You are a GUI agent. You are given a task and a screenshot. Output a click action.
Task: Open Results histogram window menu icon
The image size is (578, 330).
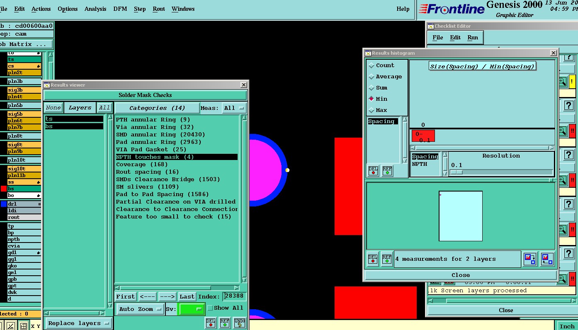click(x=368, y=53)
